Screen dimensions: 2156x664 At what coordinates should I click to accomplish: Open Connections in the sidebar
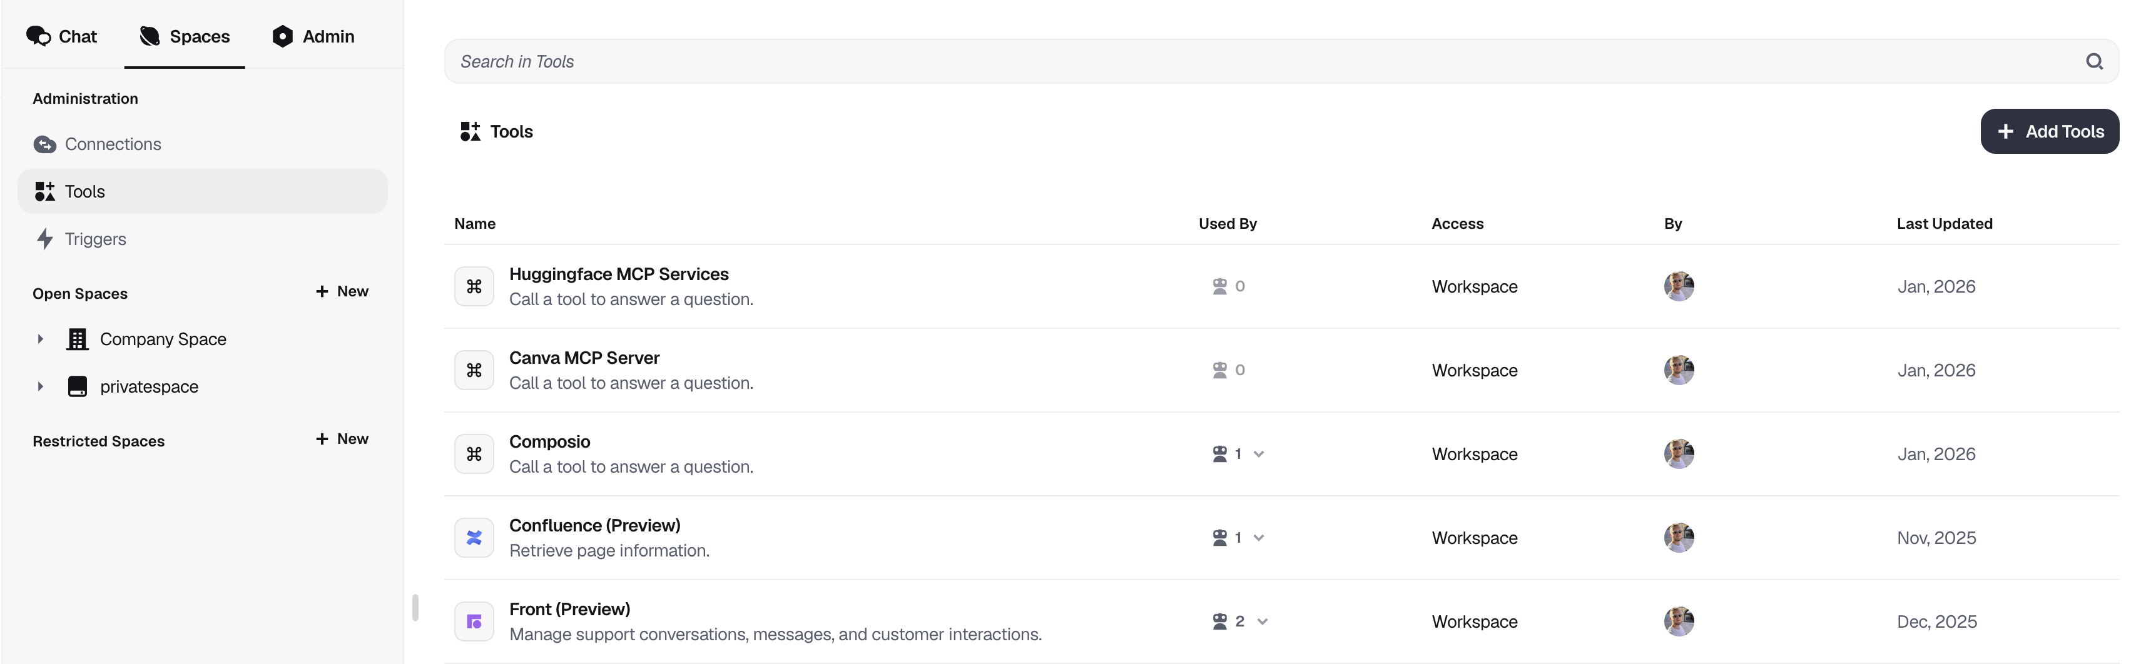pos(112,144)
